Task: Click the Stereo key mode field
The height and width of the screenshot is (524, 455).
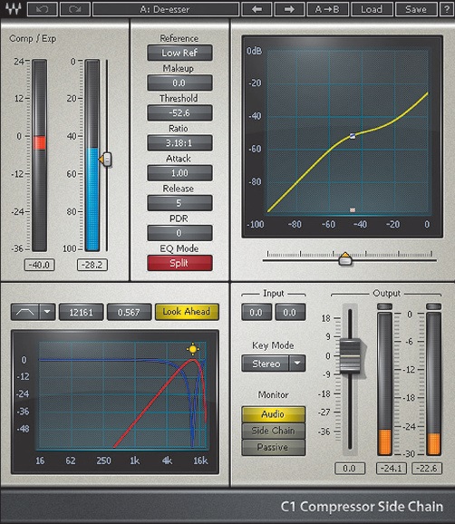Action: [266, 364]
